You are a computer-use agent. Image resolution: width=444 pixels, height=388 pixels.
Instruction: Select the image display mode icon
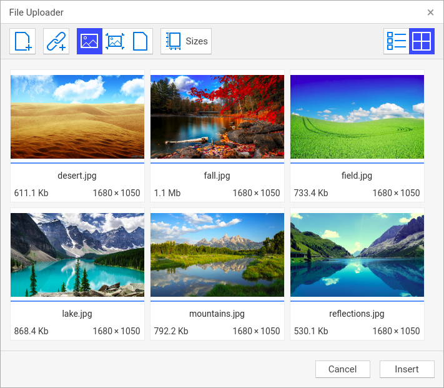point(89,41)
